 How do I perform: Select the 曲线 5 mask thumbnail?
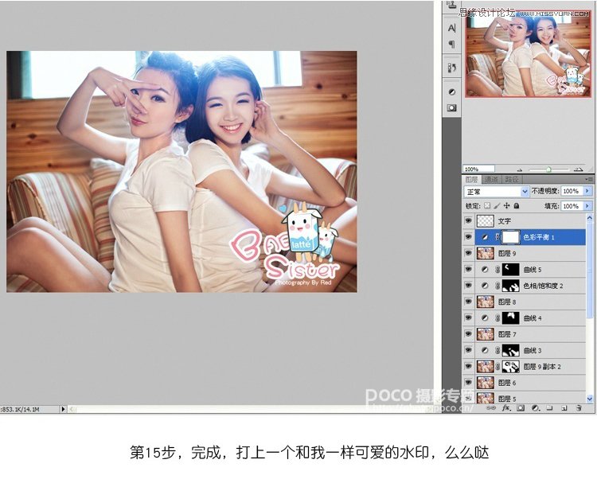pyautogui.click(x=510, y=270)
